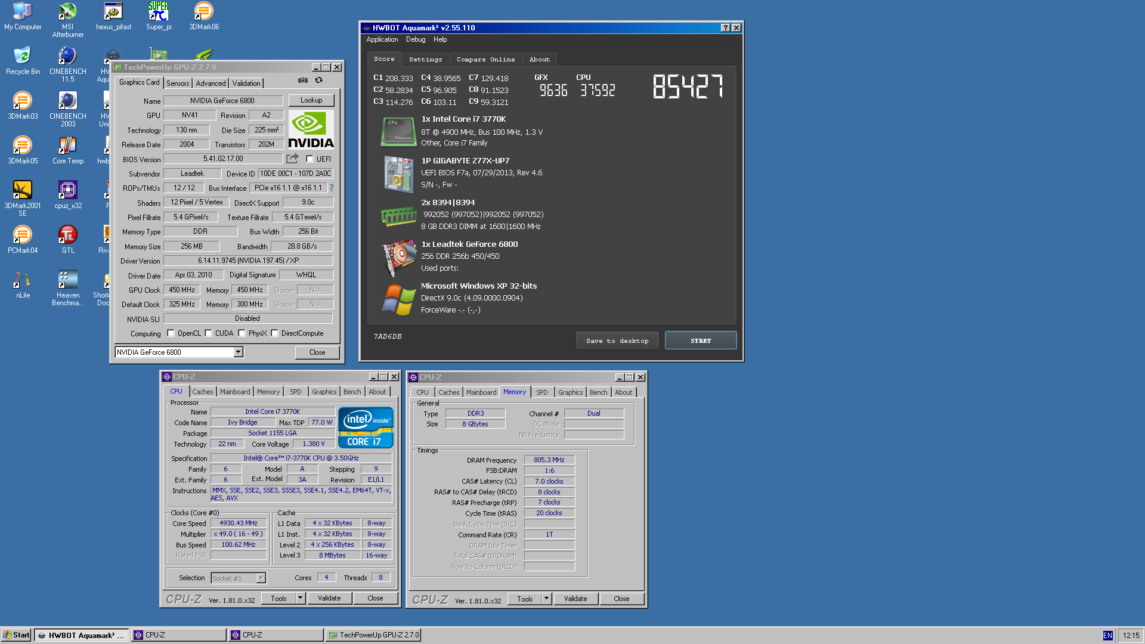Click the Intel Core i7 logo in CPU-Z

pyautogui.click(x=366, y=427)
